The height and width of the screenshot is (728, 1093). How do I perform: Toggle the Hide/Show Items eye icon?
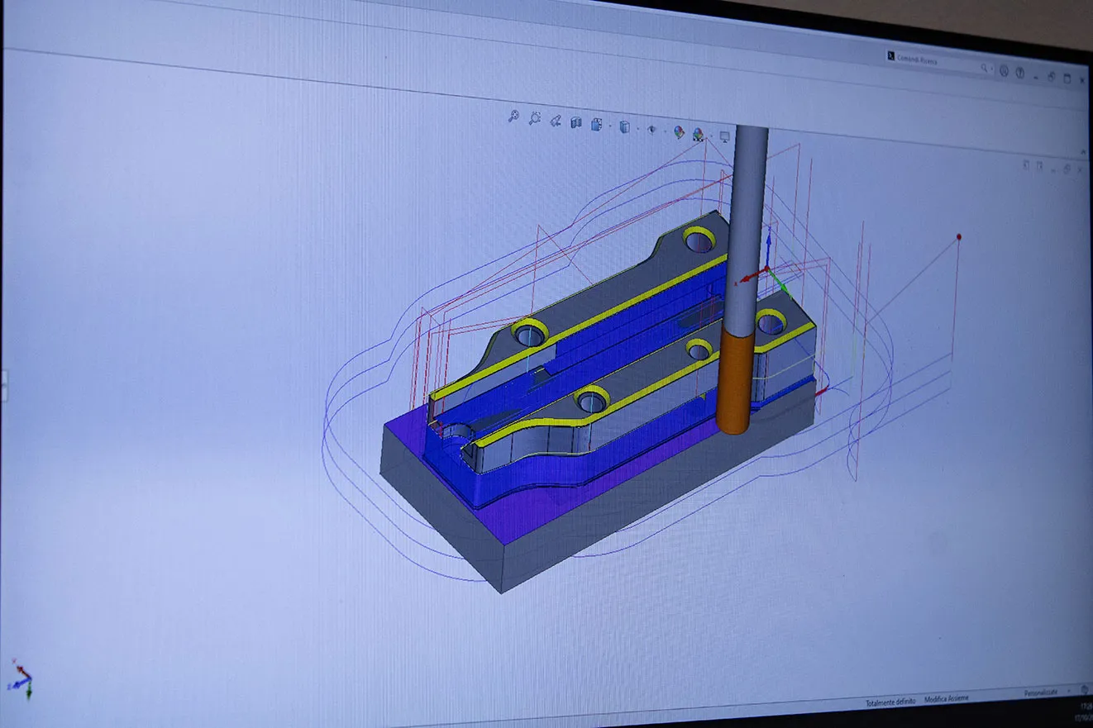[x=652, y=130]
